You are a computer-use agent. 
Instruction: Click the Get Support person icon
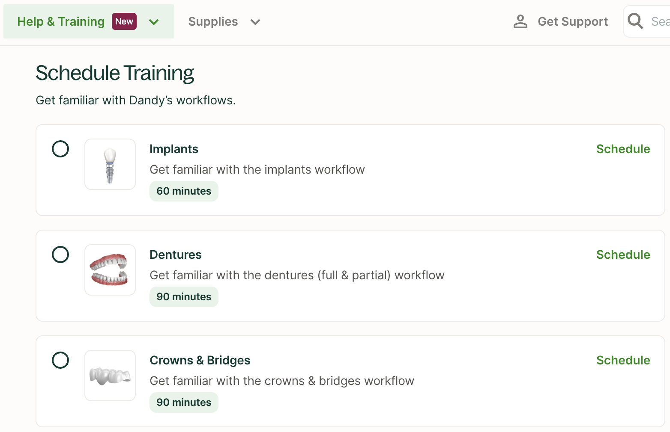coord(520,21)
